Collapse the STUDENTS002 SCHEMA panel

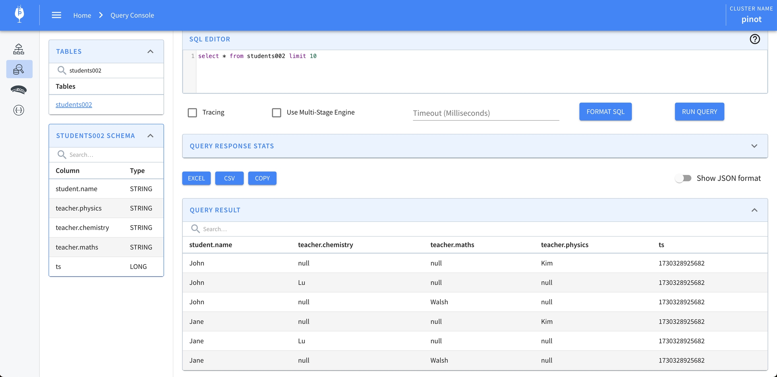point(150,136)
